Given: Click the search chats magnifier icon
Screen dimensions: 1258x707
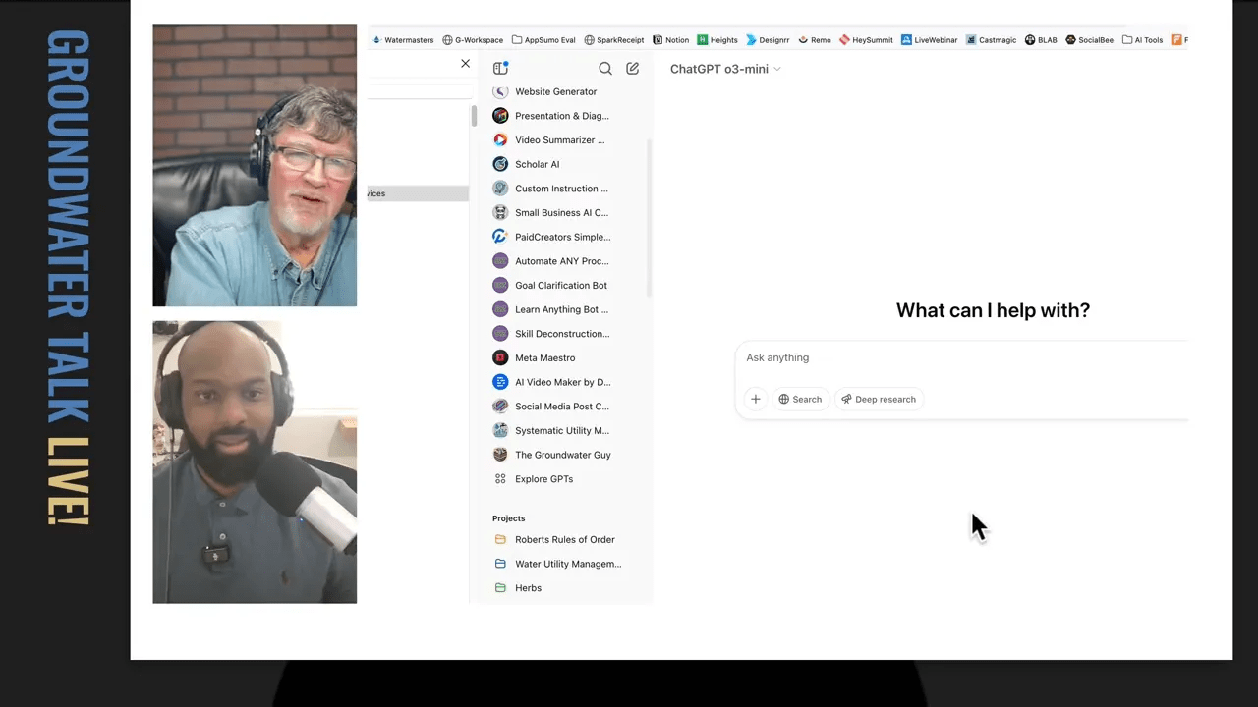Looking at the screenshot, I should point(605,68).
